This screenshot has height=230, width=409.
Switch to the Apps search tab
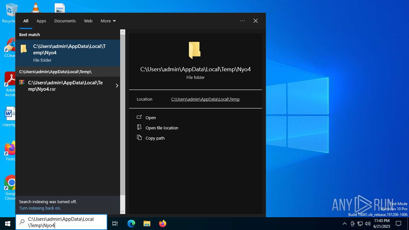[41, 21]
